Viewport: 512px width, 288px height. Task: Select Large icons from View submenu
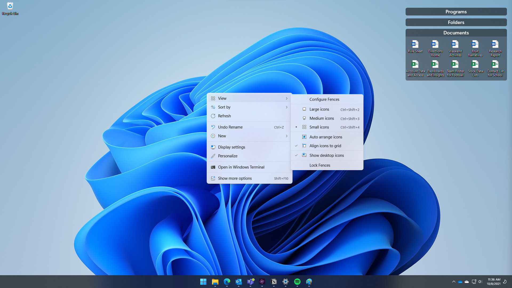click(319, 109)
